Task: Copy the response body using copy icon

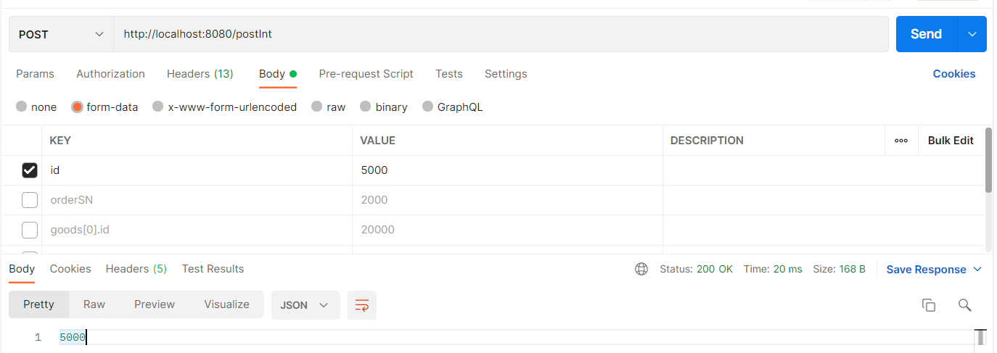Action: tap(928, 305)
